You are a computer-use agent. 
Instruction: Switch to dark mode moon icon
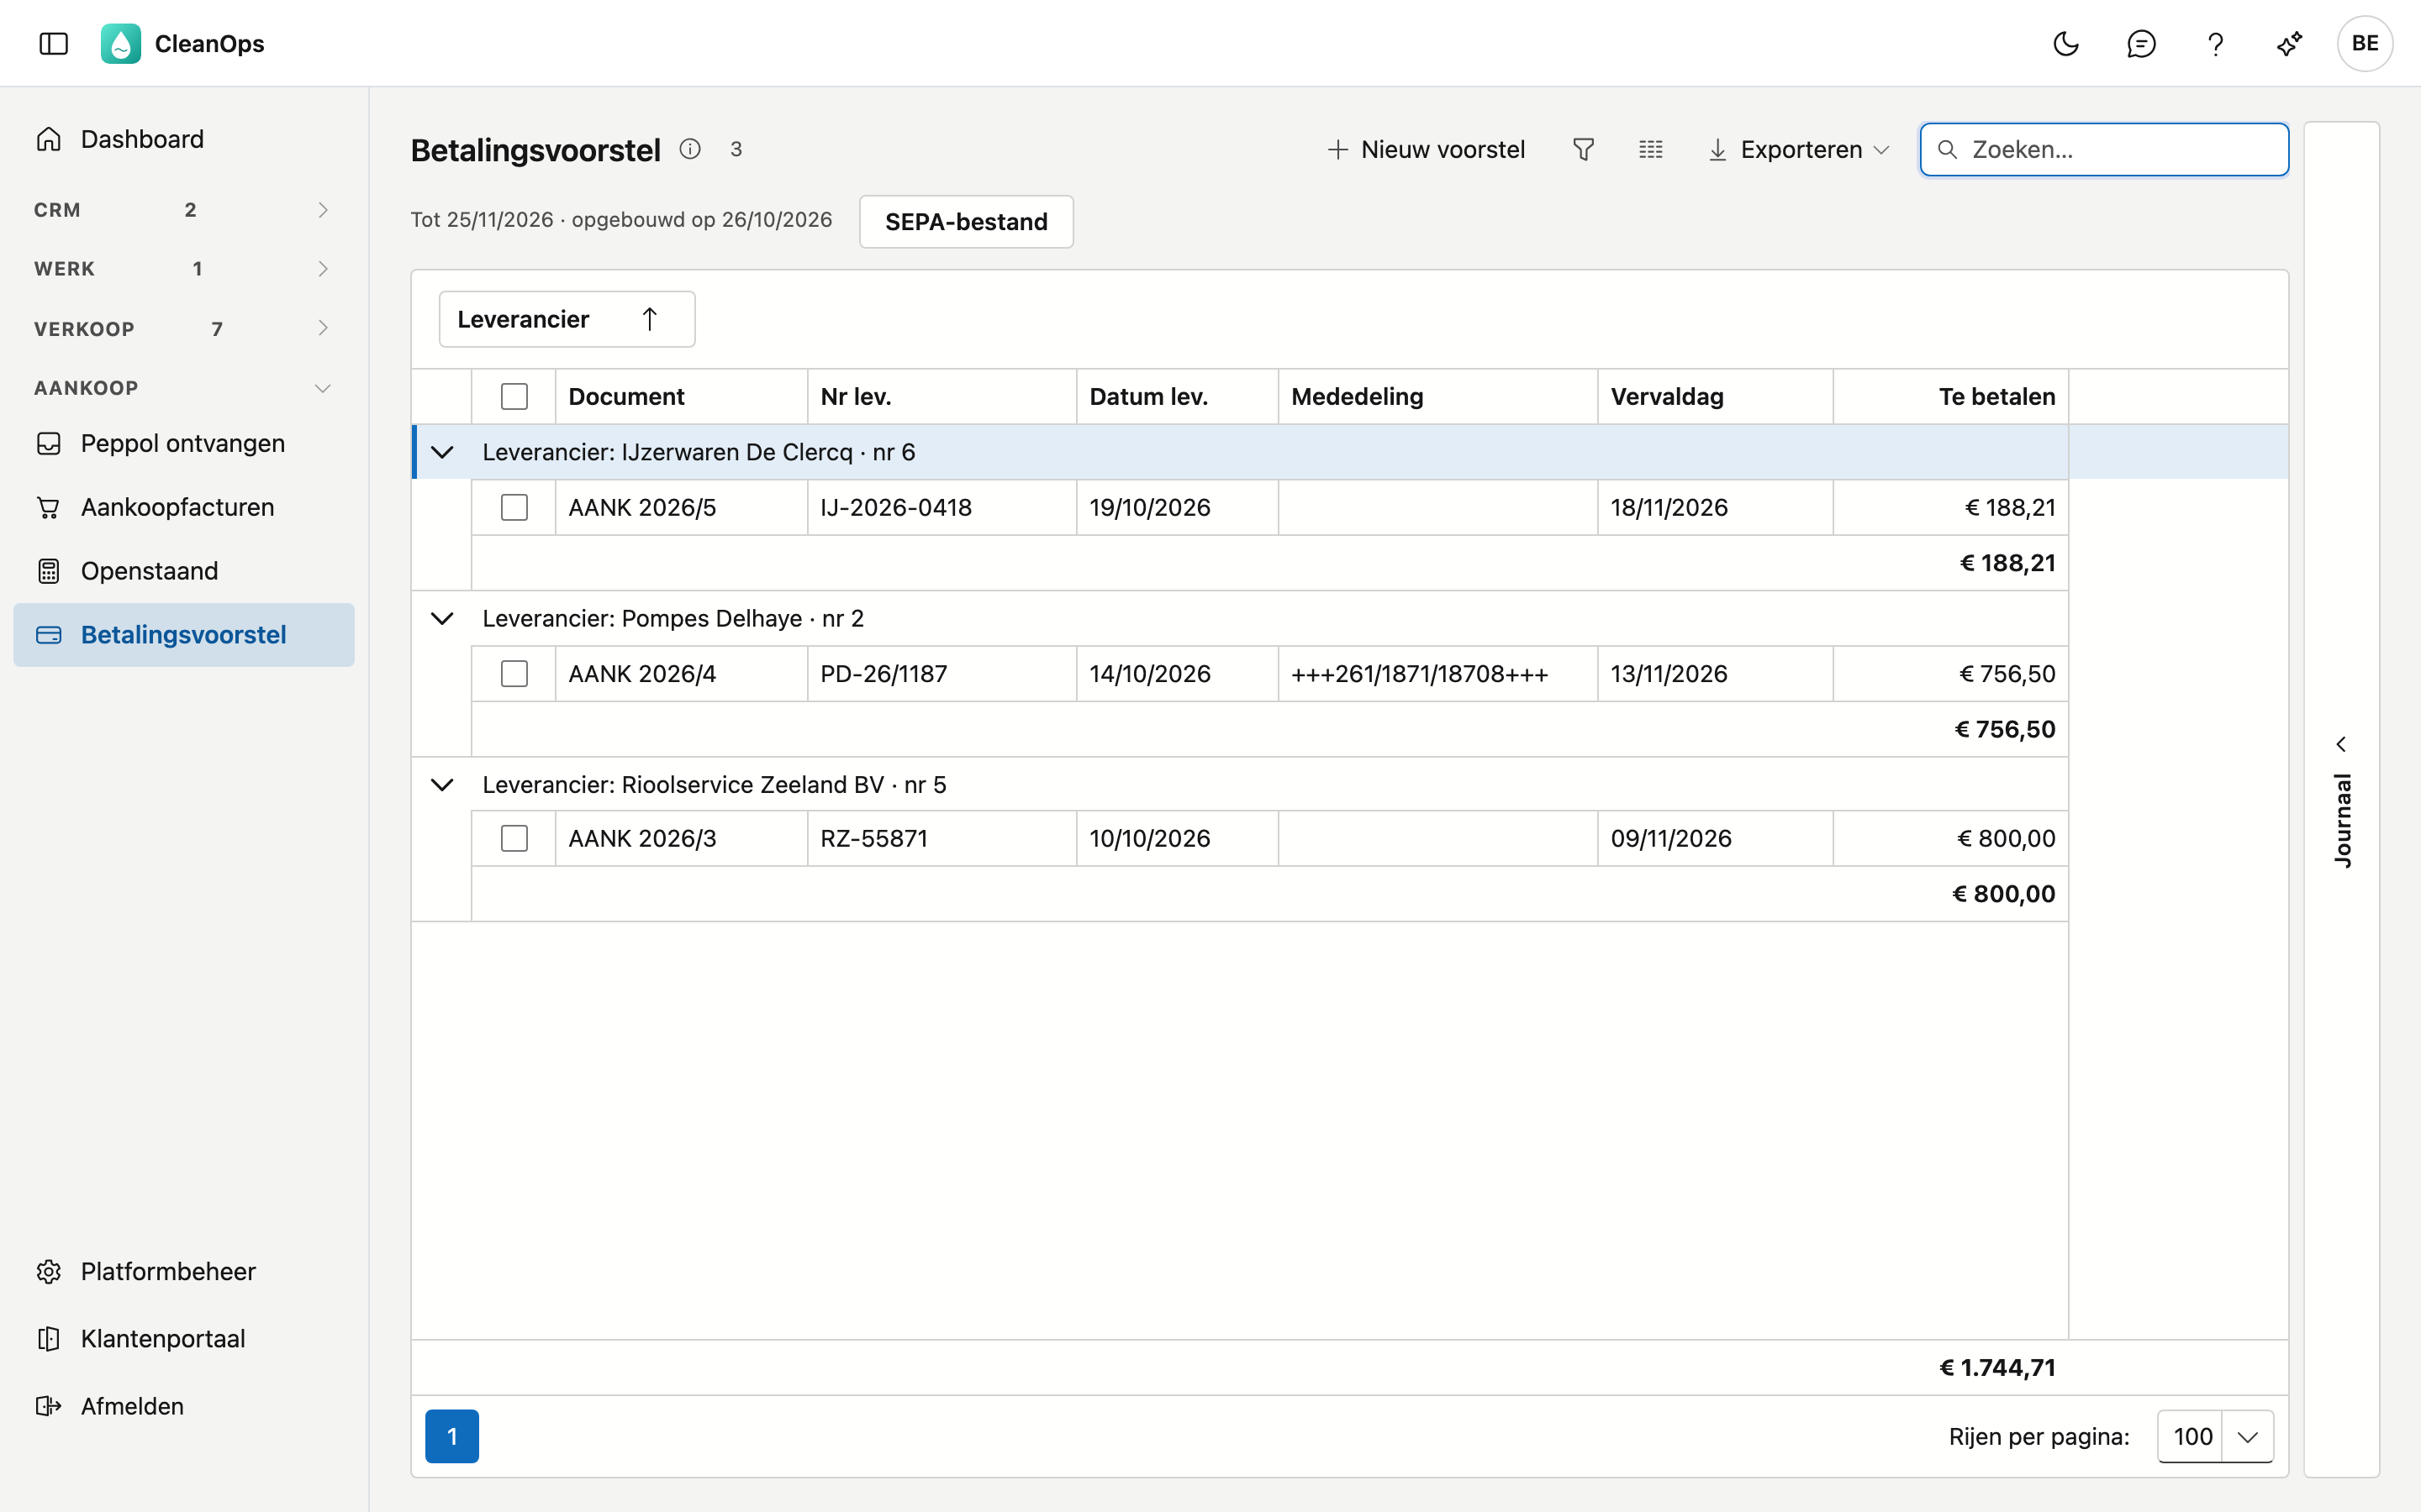(2066, 44)
